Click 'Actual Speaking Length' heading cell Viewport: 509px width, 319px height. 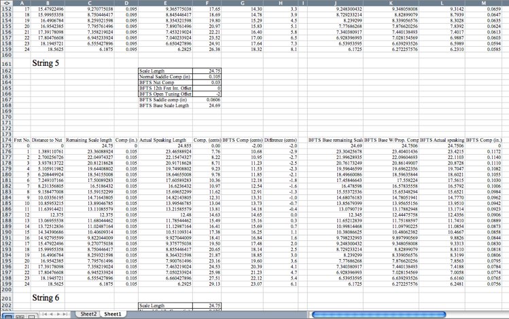[x=165, y=140]
